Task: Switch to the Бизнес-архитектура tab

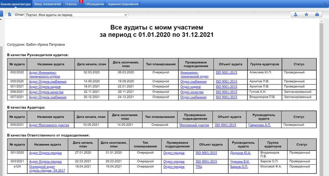Action: [x=16, y=4]
